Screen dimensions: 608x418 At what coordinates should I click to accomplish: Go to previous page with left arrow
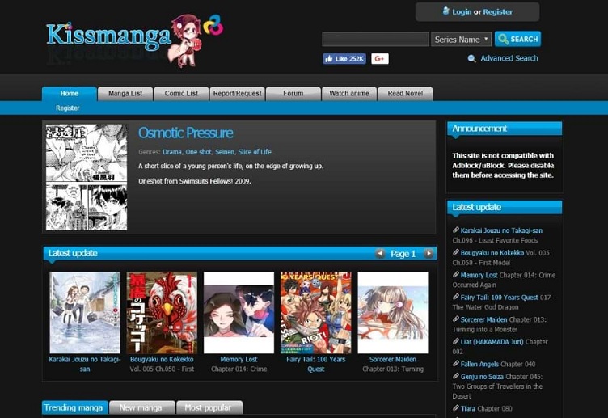pos(380,253)
